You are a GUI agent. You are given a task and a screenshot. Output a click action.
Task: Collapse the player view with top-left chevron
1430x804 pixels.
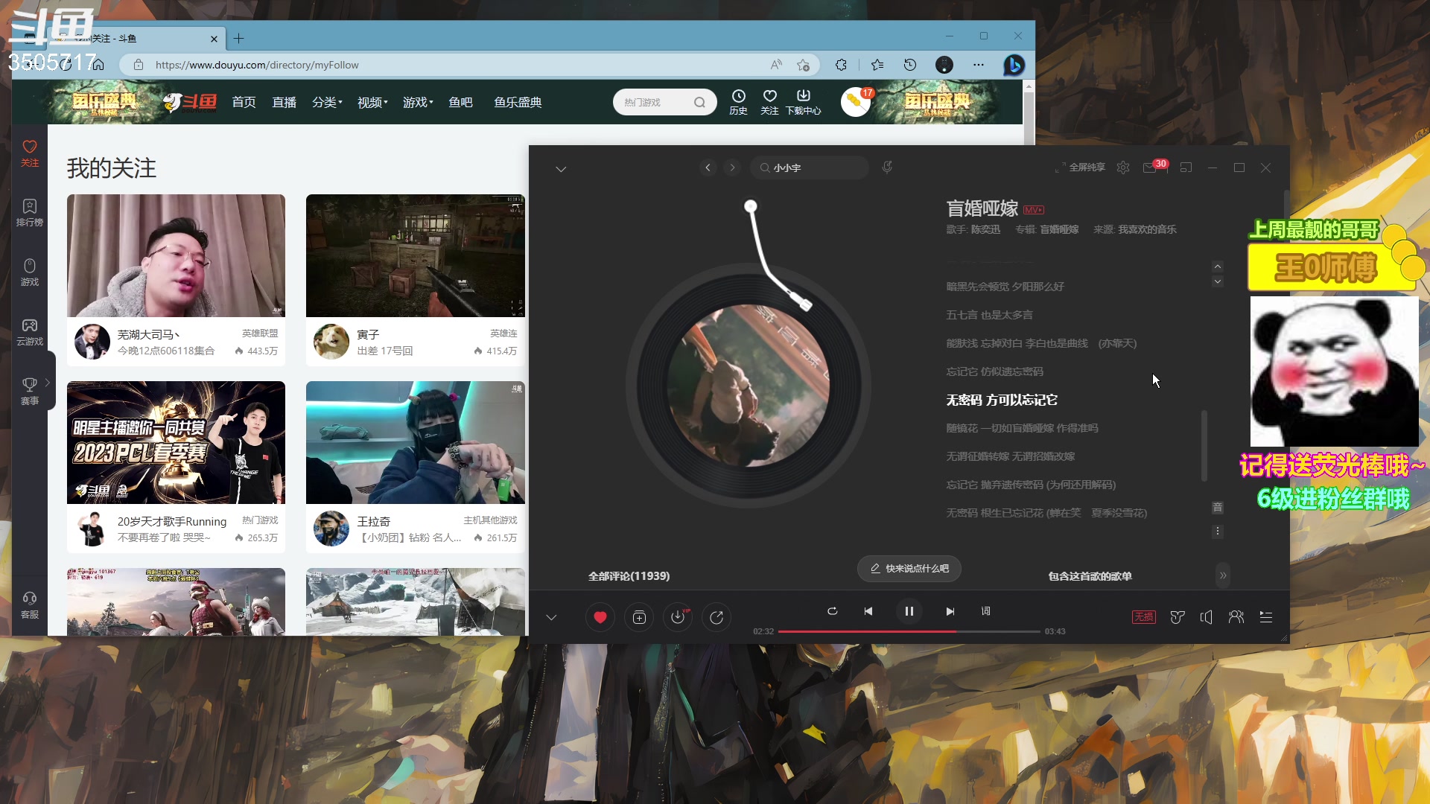pos(561,169)
